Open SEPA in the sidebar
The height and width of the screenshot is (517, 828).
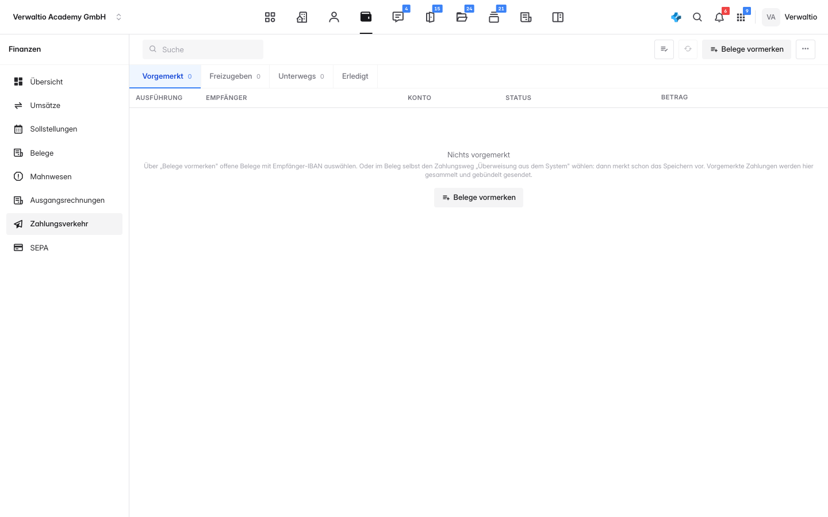point(64,248)
